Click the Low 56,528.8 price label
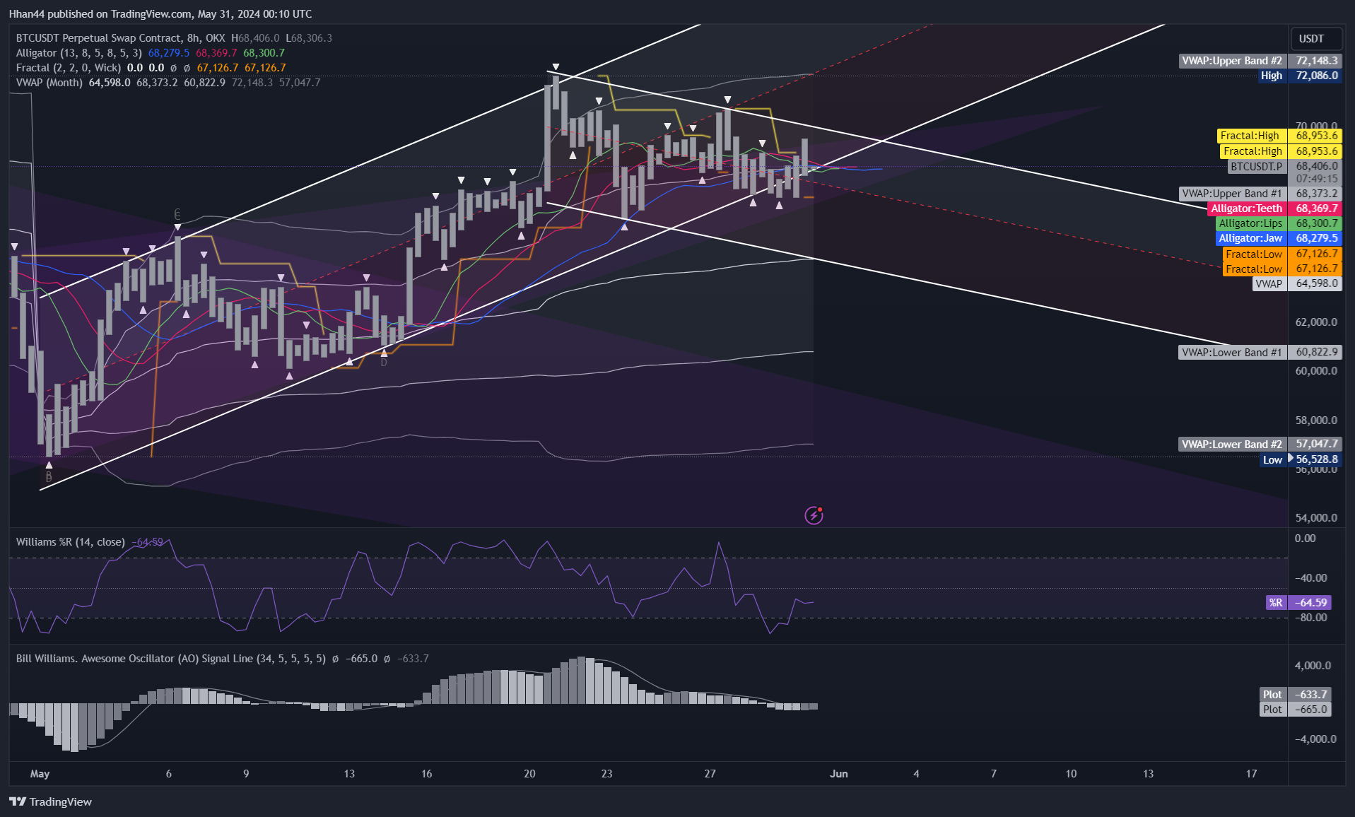This screenshot has height=817, width=1355. pyautogui.click(x=1301, y=459)
